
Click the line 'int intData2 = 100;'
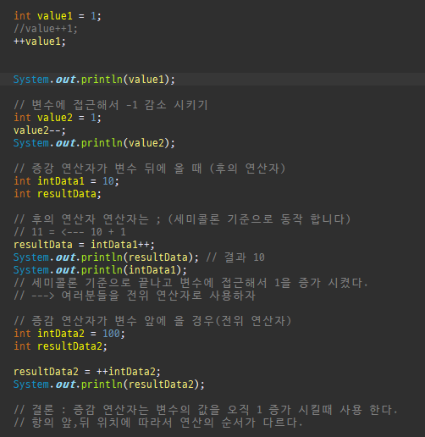pos(69,334)
